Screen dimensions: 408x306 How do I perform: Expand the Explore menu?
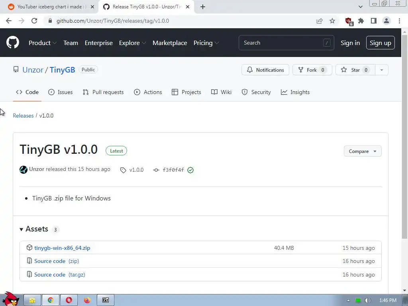[x=132, y=43]
